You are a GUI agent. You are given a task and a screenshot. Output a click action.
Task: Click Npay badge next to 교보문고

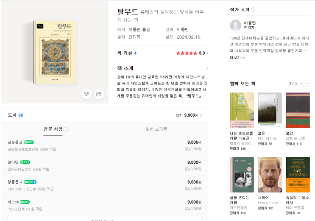pyautogui.click(x=29, y=142)
